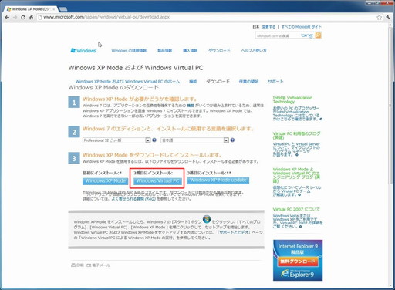Open the FAQ link below download buttons
Screen dimensions: 395x290
[133, 199]
